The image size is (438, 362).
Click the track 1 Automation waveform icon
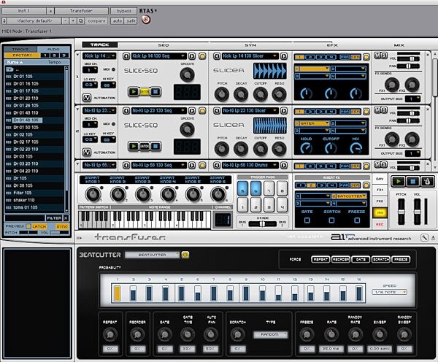pos(87,98)
